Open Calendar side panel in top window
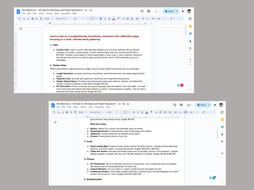 [x=190, y=19]
